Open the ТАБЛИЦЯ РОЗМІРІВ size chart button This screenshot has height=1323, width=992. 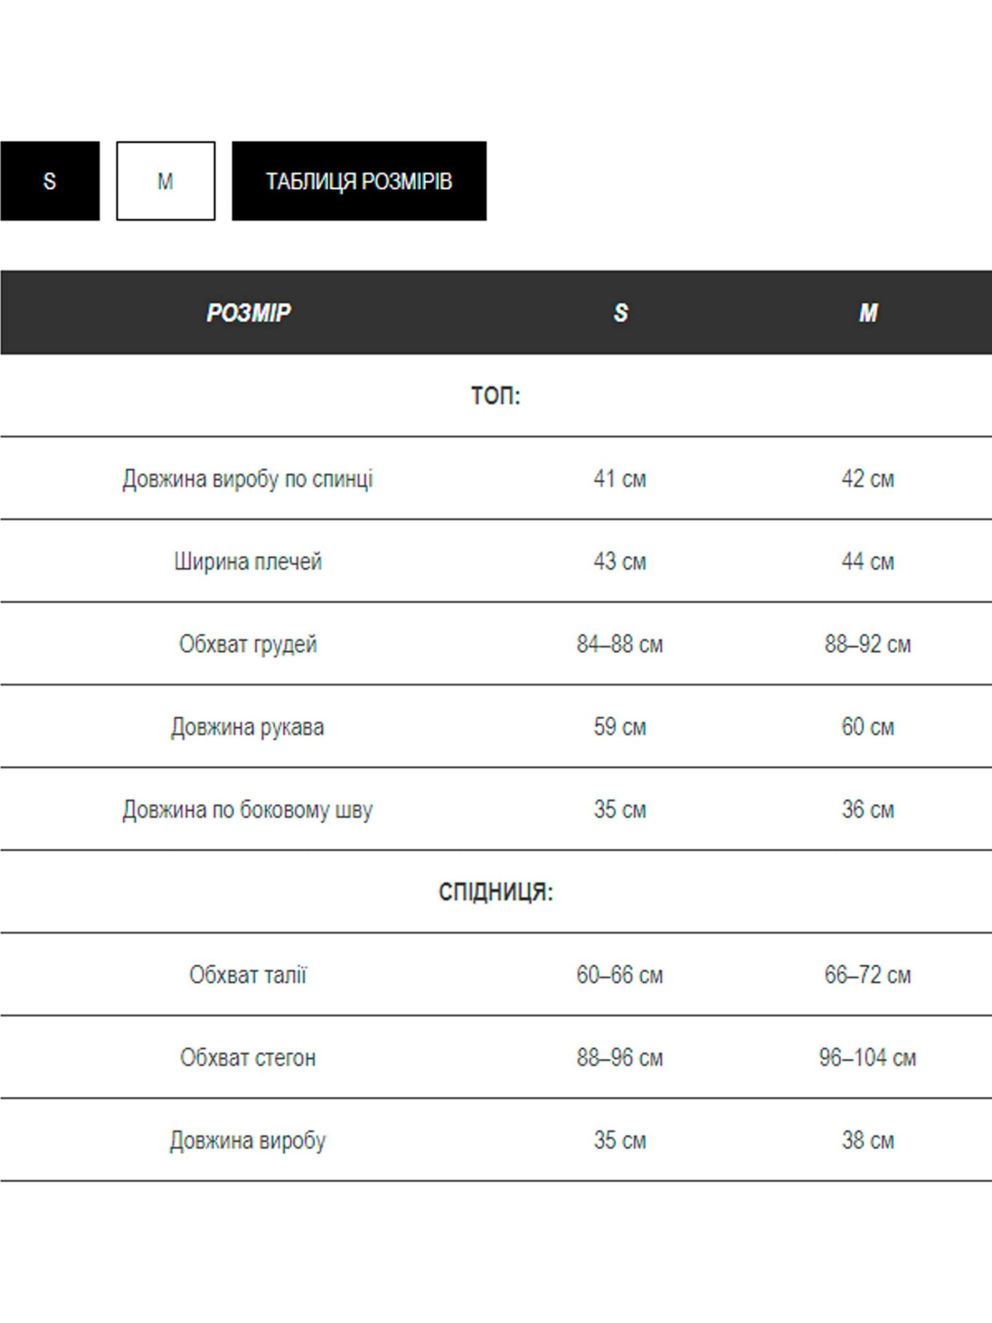[x=359, y=181]
